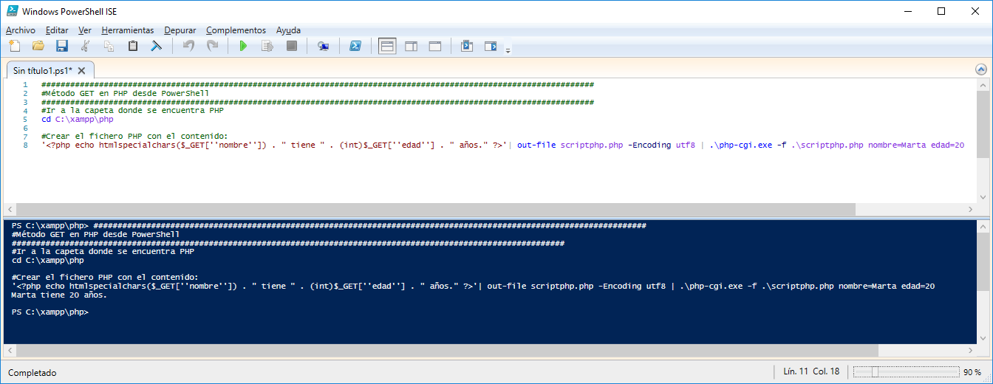The image size is (993, 384).
Task: Click the Paste clipboard icon
Action: coord(133,46)
